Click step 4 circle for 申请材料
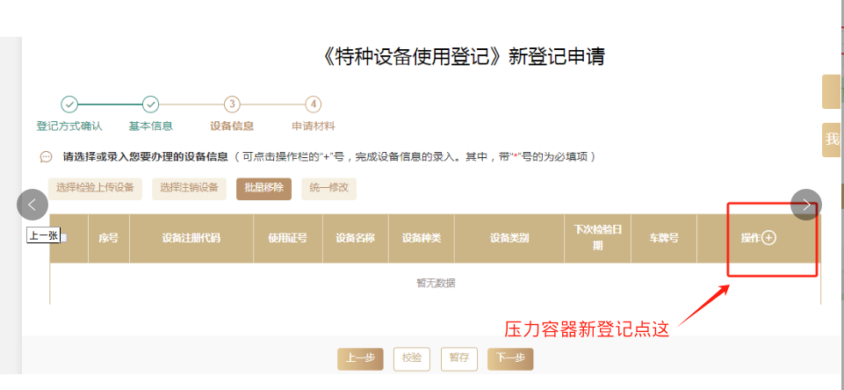Screen dimensions: 844x390 pos(314,105)
